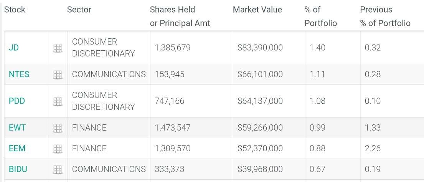The height and width of the screenshot is (182, 424).
Task: Open the NTES stock link
Action: (19, 74)
